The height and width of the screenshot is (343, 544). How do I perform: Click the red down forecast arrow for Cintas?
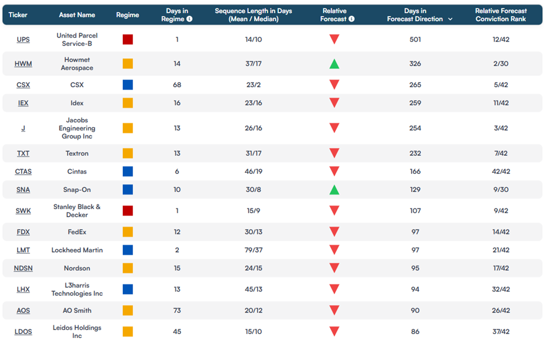pos(334,171)
